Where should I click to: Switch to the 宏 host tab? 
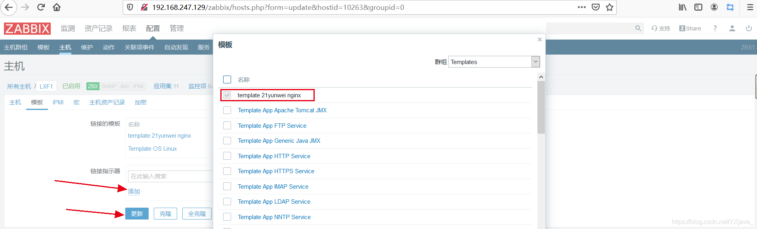(x=76, y=102)
